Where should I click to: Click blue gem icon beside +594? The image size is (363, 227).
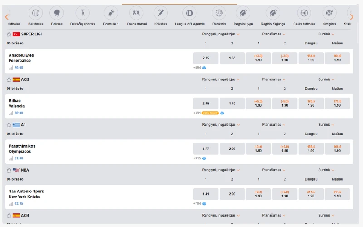[204, 68]
